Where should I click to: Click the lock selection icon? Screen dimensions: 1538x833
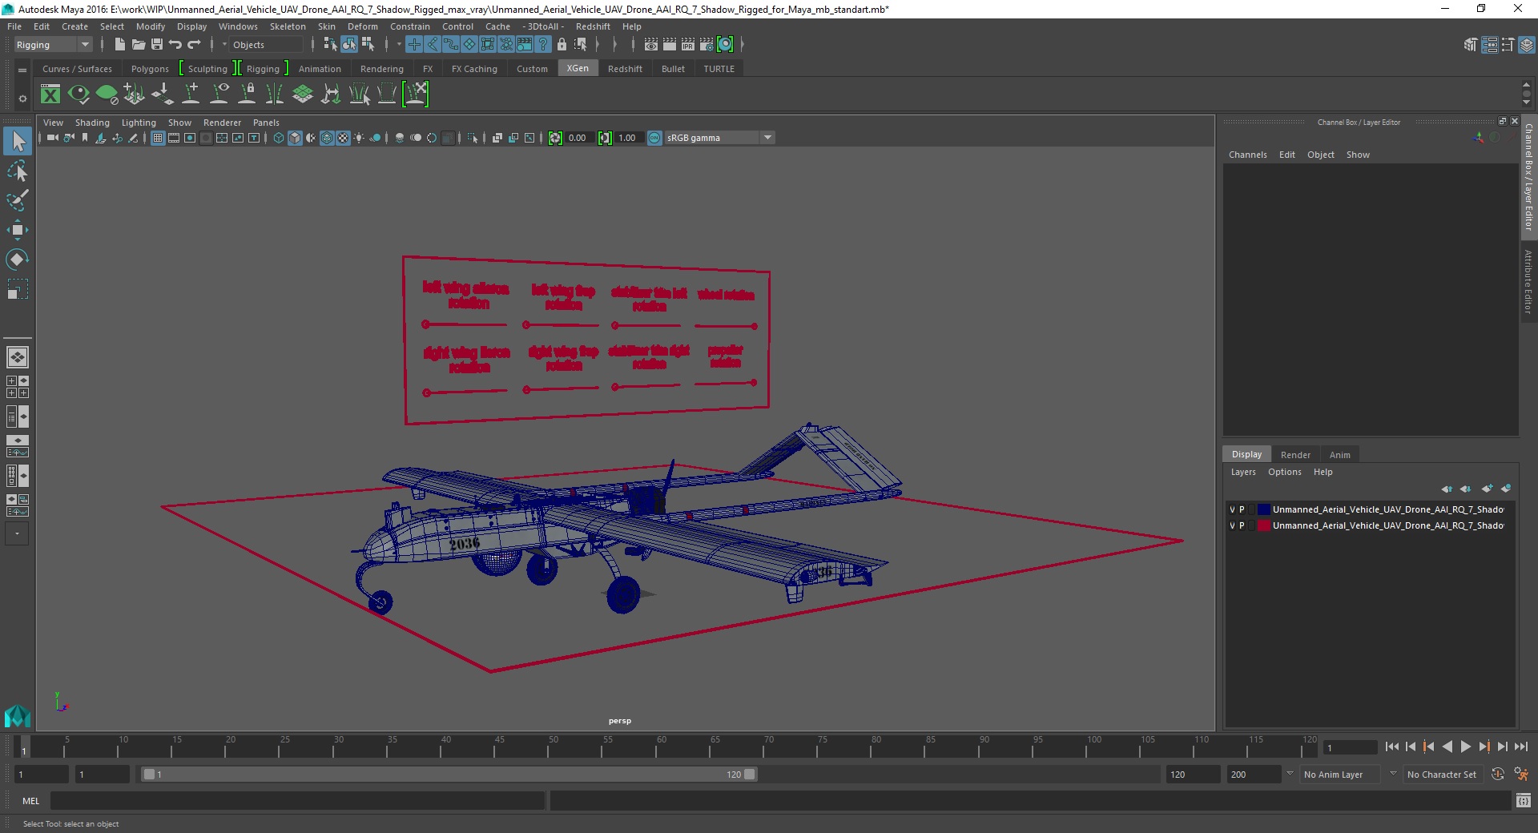point(562,45)
